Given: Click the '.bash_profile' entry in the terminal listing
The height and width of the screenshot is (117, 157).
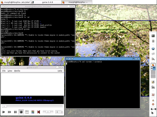Looking at the screenshot, I should [x=46, y=25].
